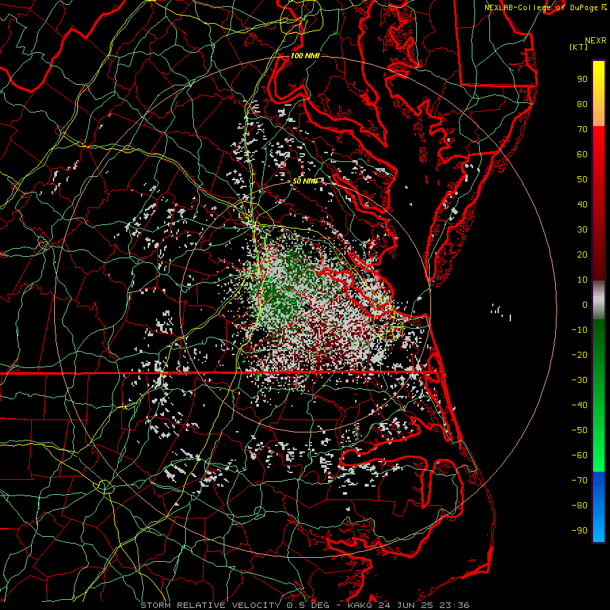This screenshot has height=610, width=610.
Task: Click the 90 value on the velocity scale
Action: point(582,79)
